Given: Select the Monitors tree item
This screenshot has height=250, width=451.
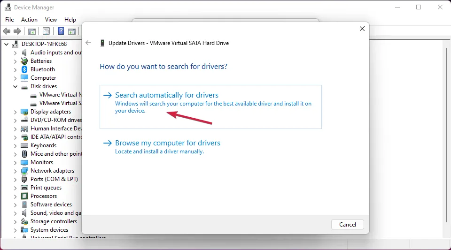Looking at the screenshot, I should tap(41, 162).
